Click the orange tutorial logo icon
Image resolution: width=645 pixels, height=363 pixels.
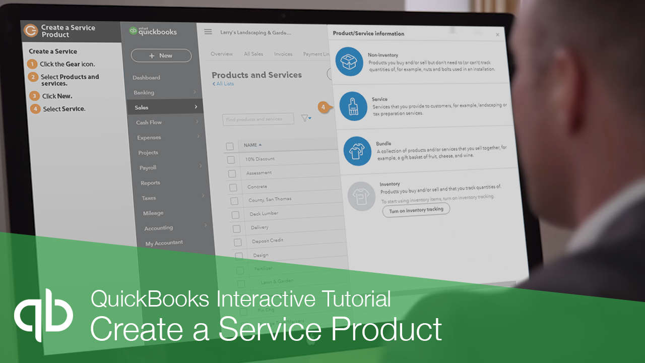[31, 31]
